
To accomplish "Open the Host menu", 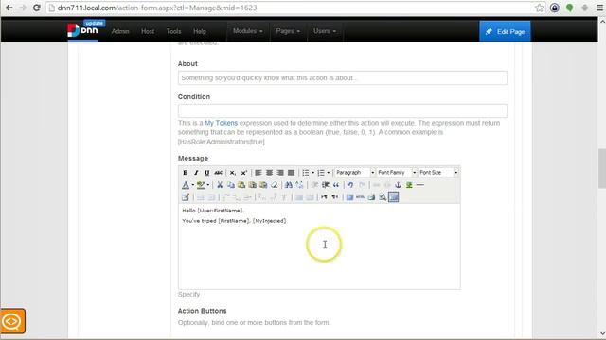I will 148,31.
